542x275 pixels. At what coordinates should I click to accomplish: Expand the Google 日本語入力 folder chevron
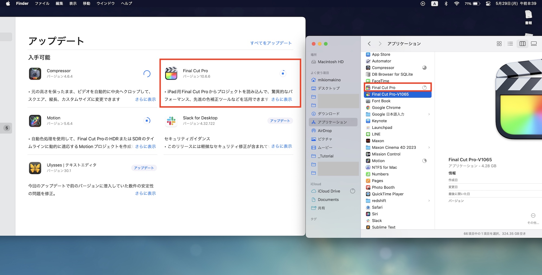click(x=429, y=114)
